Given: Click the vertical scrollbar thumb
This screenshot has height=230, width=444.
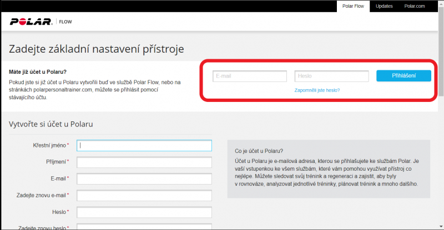Looking at the screenshot, I should [x=441, y=52].
